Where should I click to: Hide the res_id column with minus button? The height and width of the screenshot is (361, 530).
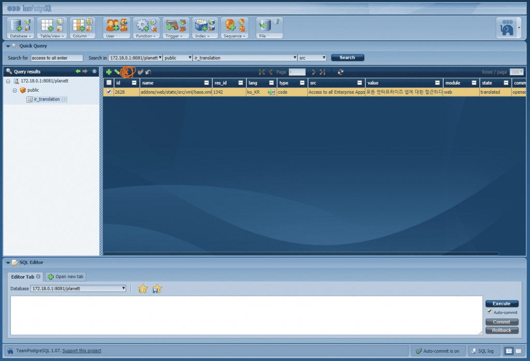click(x=241, y=82)
